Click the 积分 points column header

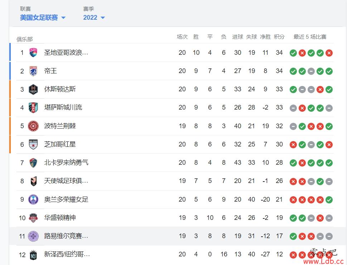[x=279, y=37]
